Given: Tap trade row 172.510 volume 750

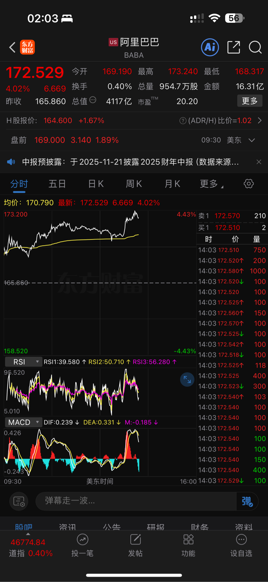Looking at the screenshot, I should pyautogui.click(x=232, y=250).
